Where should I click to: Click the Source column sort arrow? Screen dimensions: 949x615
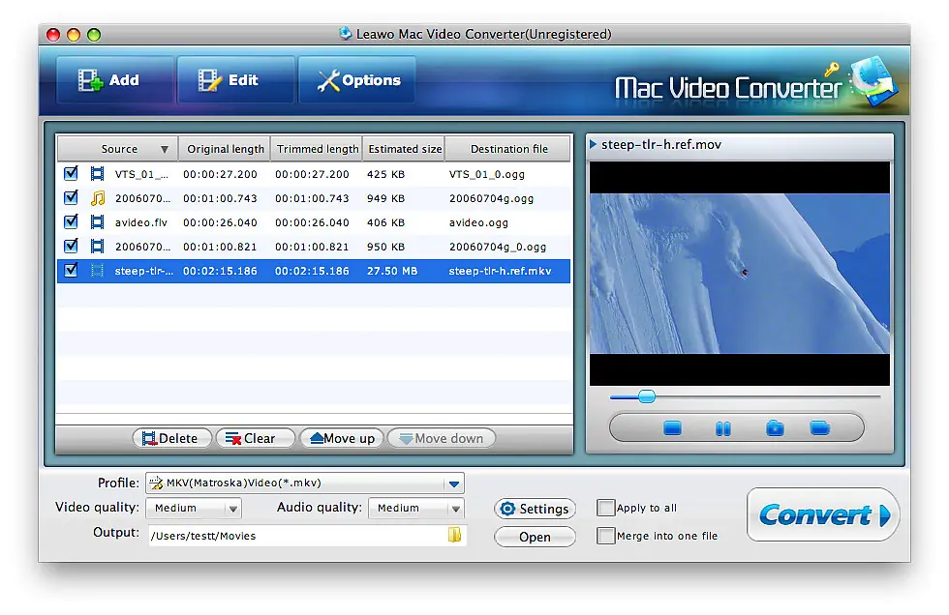point(164,149)
